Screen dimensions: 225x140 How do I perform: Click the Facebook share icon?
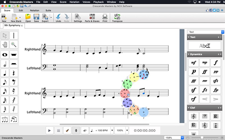point(211,10)
